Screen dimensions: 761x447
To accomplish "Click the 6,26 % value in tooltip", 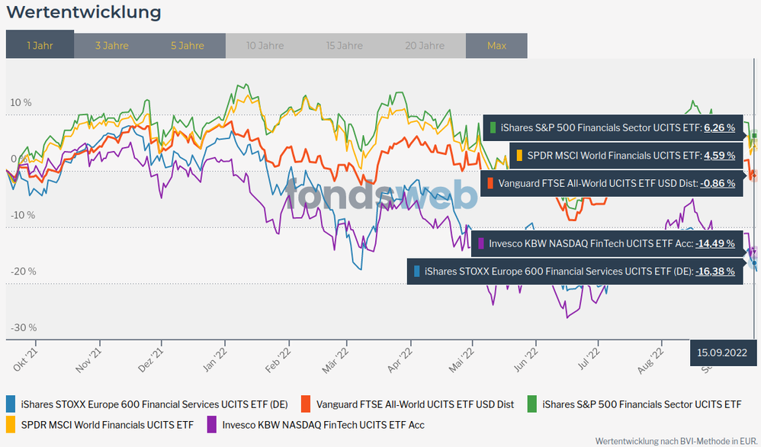I will tap(719, 127).
